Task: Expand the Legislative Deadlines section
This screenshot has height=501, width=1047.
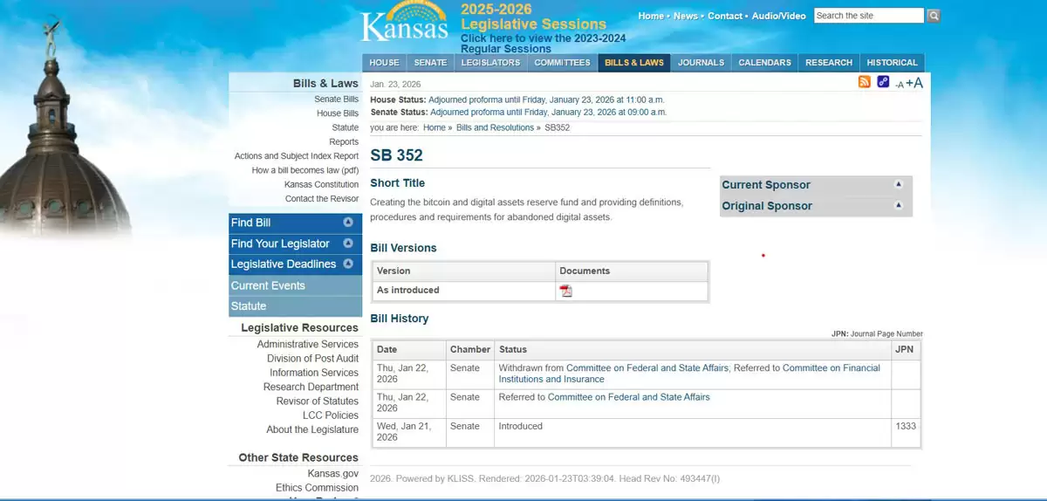Action: (x=348, y=264)
